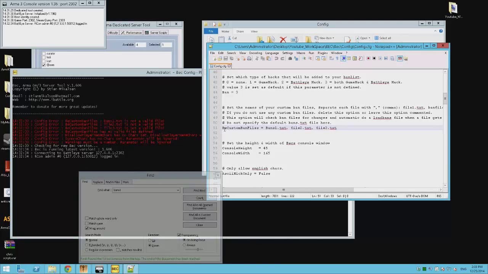Click the Zoom In icon in Notepad++

tap(304, 59)
